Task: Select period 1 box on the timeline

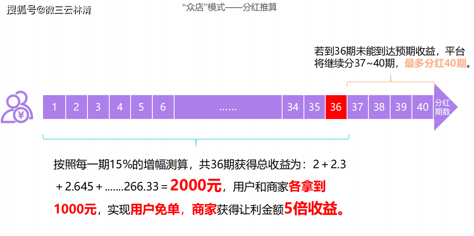Action: pos(54,107)
